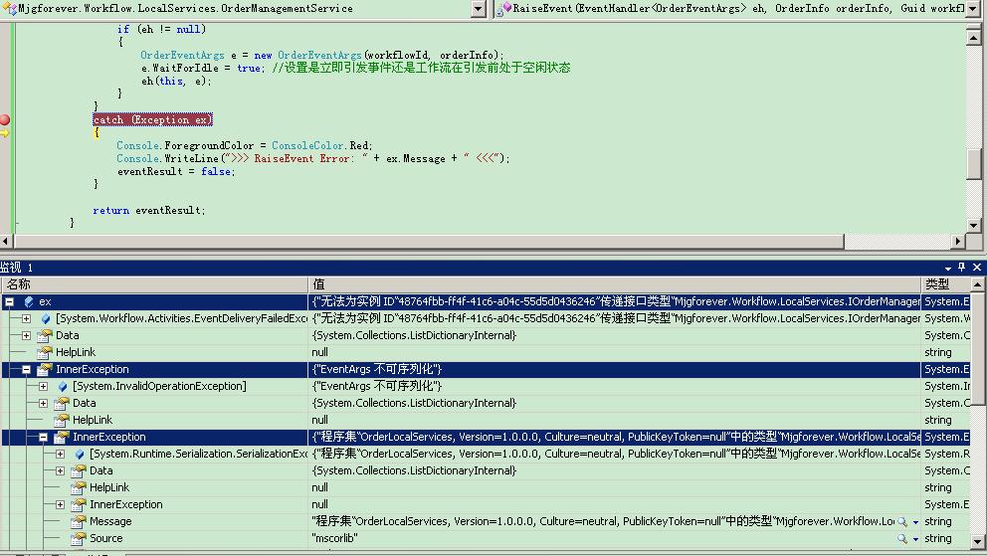
Task: Click the type icon beside System.InvalidOperationException
Action: pos(62,386)
